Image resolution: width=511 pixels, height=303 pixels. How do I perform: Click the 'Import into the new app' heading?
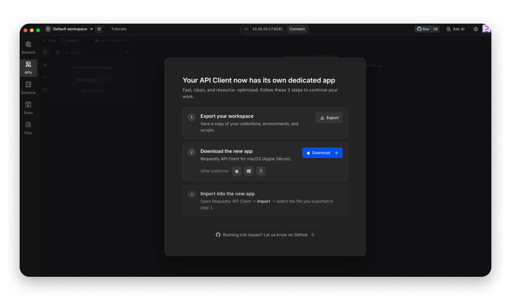coord(227,194)
